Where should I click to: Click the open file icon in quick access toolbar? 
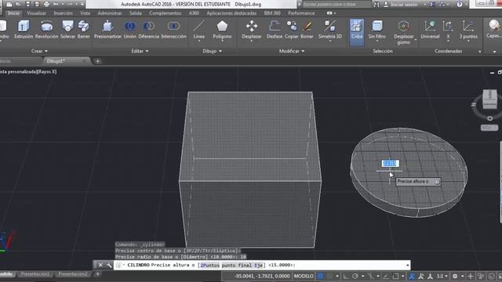click(x=19, y=4)
